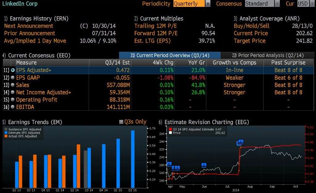Open the Consensus Standard dropdown

coord(277,4)
